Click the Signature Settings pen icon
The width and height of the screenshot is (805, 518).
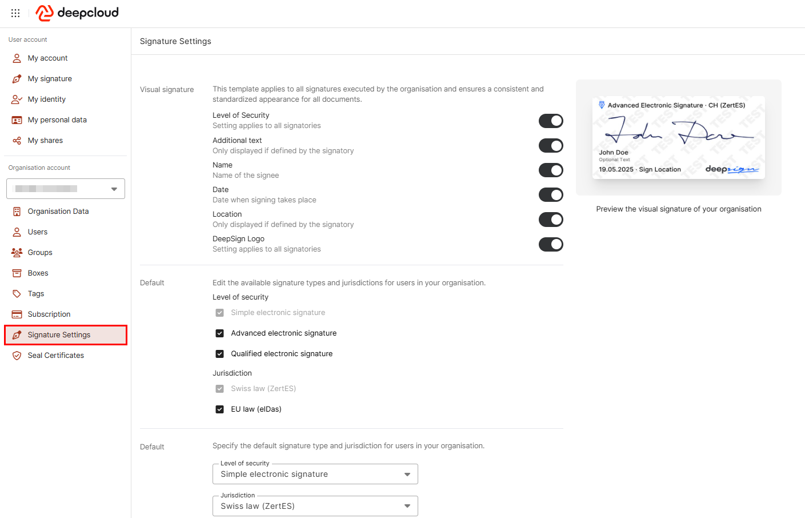(x=17, y=335)
